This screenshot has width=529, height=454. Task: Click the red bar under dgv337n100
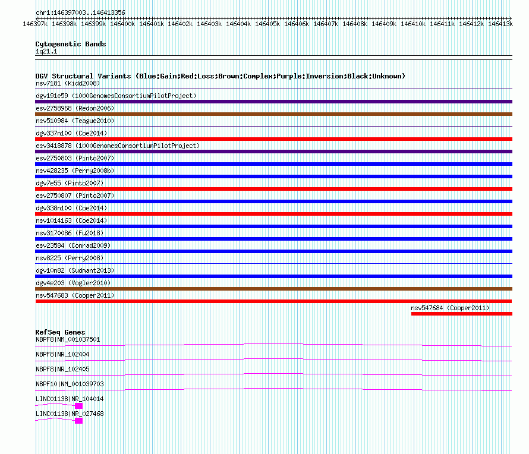(273, 139)
